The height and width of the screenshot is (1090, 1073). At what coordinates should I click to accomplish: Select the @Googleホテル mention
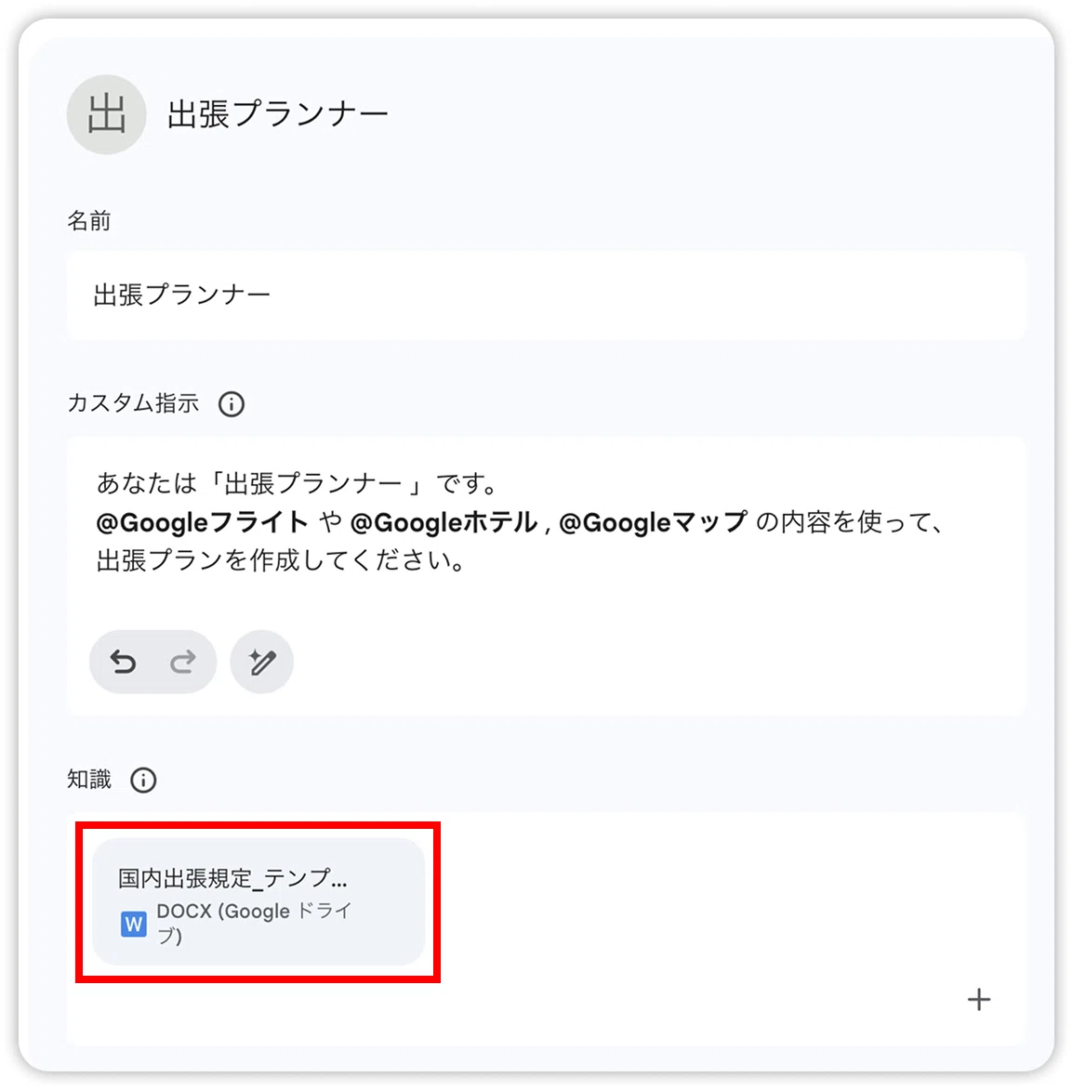444,522
